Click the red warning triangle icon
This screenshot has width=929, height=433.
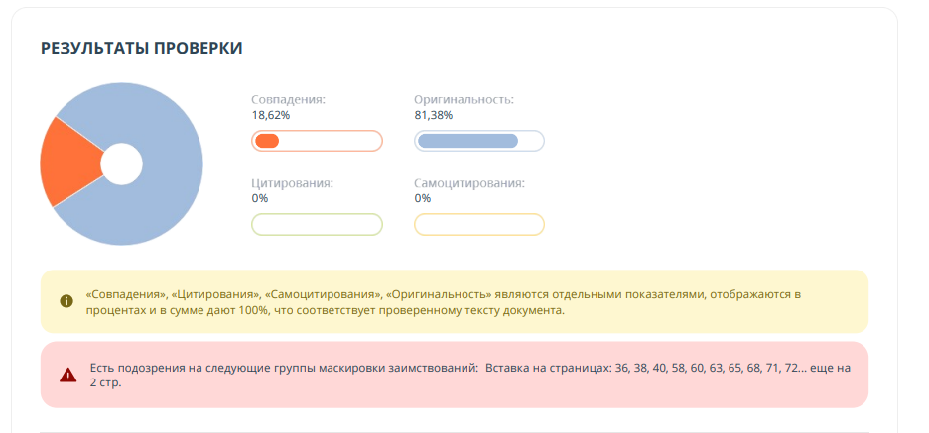(x=67, y=375)
